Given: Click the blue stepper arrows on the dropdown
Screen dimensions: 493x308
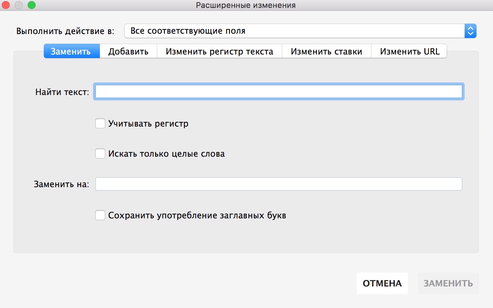Looking at the screenshot, I should (x=470, y=31).
